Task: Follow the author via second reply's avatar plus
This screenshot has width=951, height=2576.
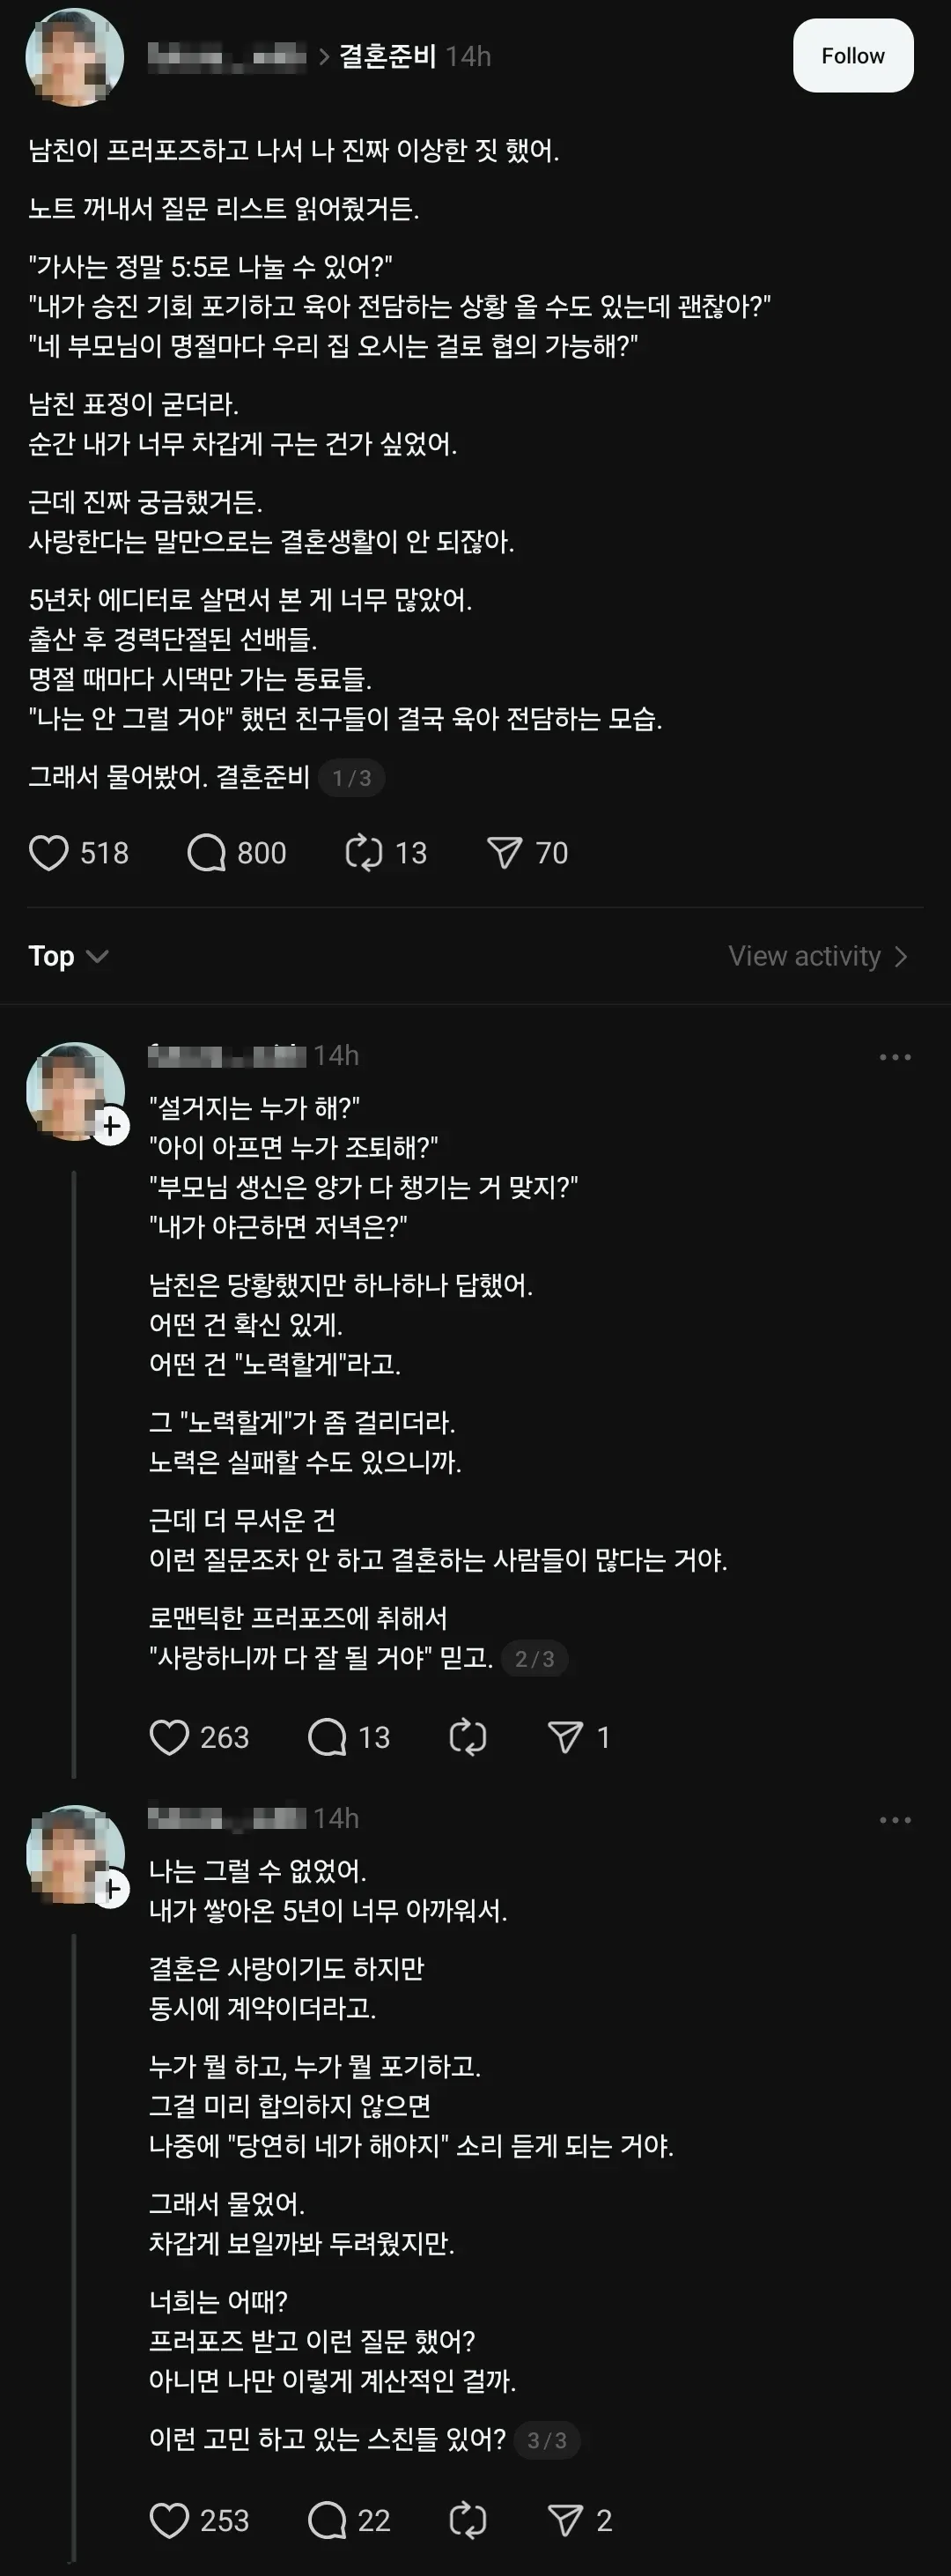Action: pos(111,1127)
